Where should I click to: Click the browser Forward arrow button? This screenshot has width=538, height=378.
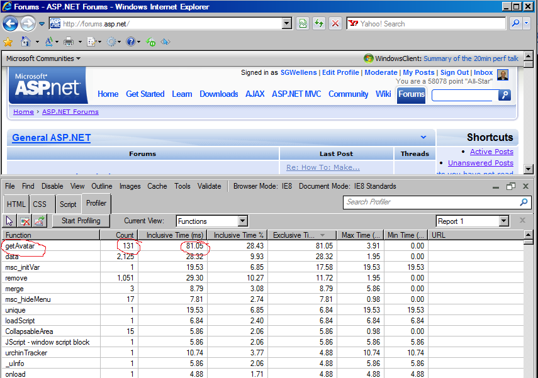[28, 24]
